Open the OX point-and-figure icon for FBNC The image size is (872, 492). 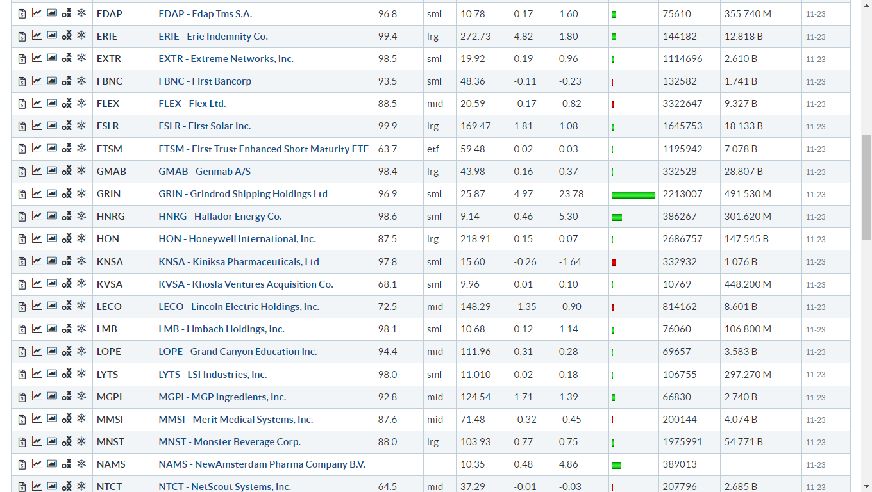click(67, 81)
